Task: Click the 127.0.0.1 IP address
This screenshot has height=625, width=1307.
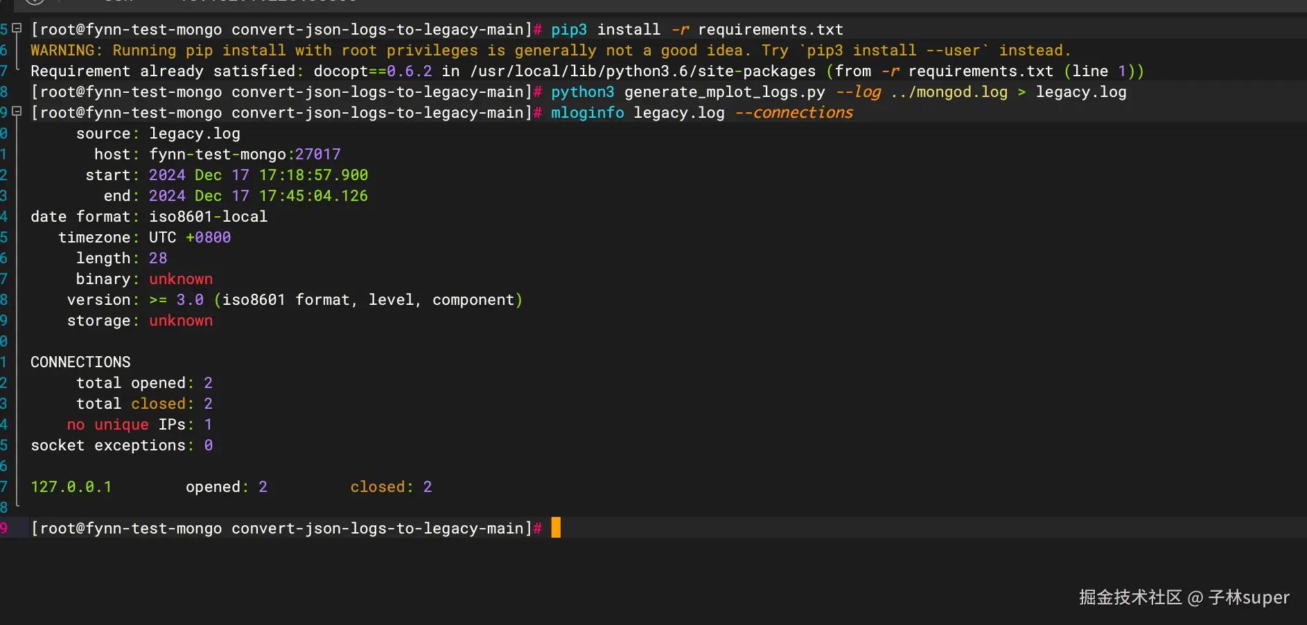Action: 71,487
